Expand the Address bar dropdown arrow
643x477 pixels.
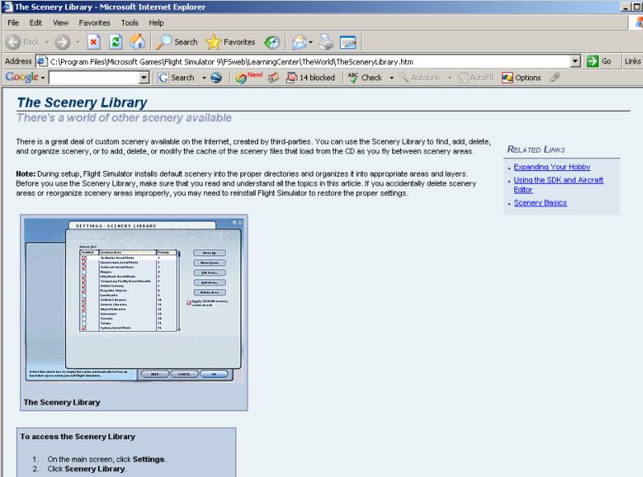pyautogui.click(x=575, y=62)
